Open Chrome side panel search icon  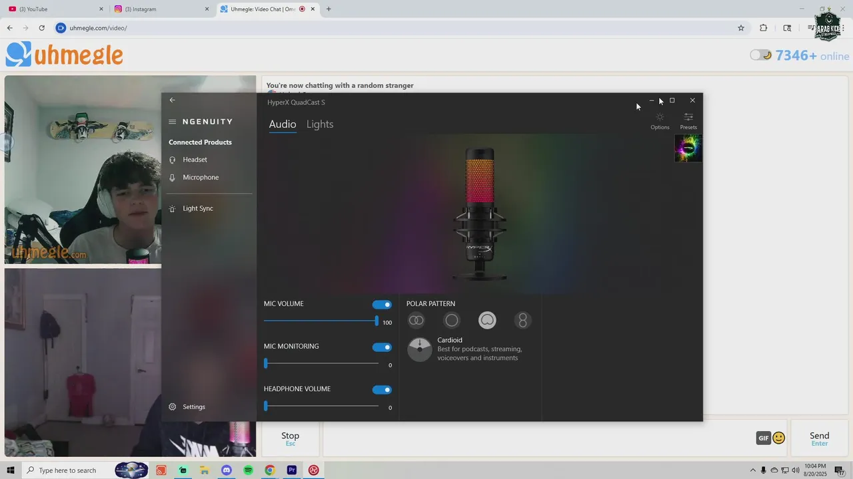coord(787,28)
